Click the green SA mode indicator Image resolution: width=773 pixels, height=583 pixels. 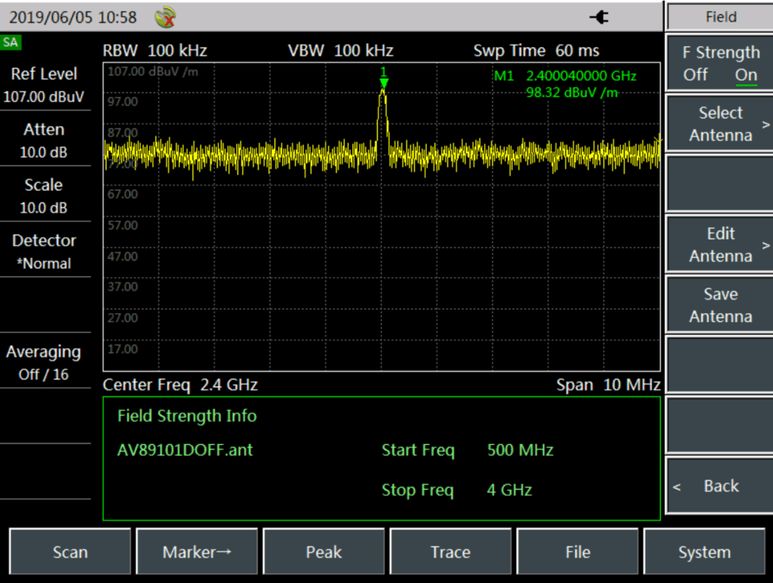point(11,42)
